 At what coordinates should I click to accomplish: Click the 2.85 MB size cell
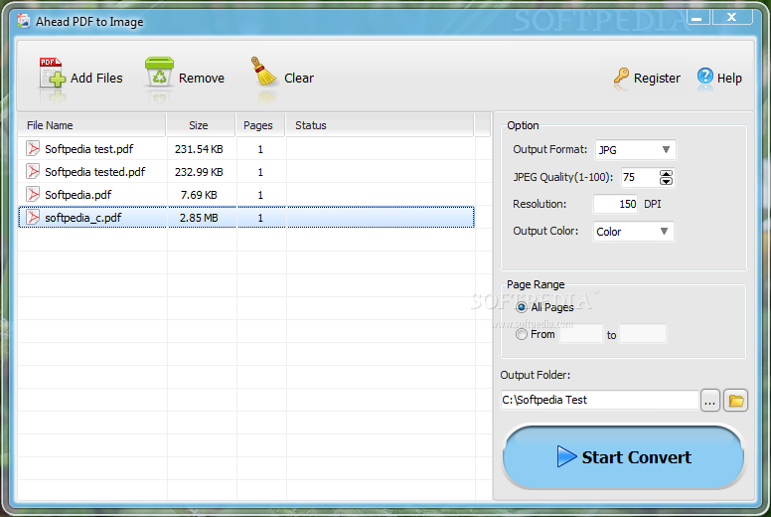pyautogui.click(x=199, y=218)
